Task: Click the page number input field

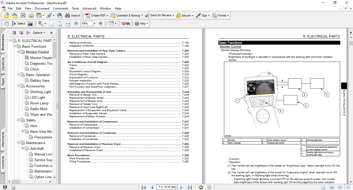Action: click(x=167, y=187)
